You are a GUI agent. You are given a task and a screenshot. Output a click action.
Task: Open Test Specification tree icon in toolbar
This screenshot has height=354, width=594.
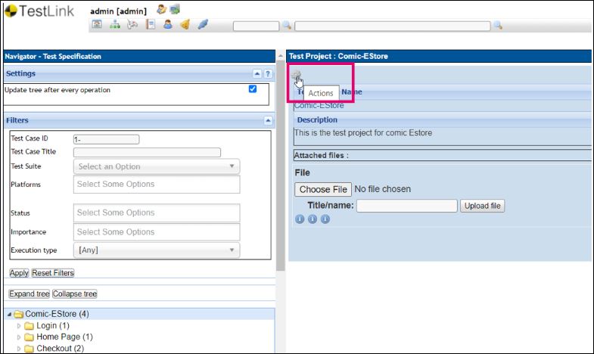(x=115, y=25)
